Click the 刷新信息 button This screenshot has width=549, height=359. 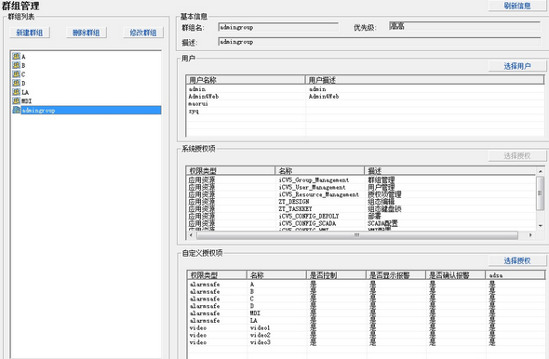(x=517, y=6)
